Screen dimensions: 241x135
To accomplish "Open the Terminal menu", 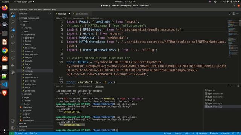I will (47, 10).
